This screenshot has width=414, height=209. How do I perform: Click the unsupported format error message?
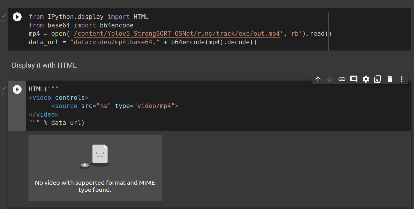[95, 186]
